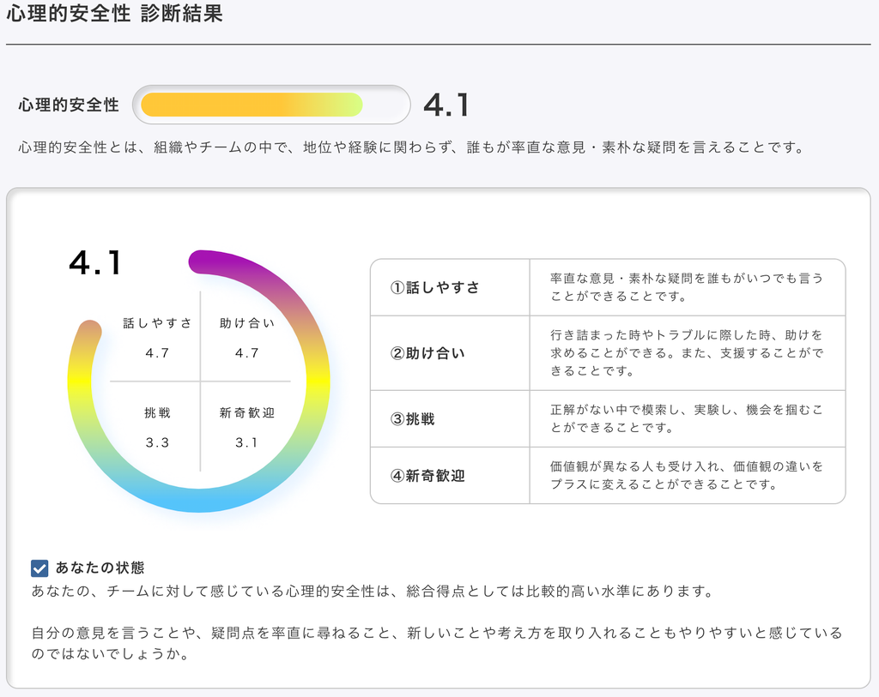
Task: Click the 助け合い label inside the gauge
Action: (246, 323)
